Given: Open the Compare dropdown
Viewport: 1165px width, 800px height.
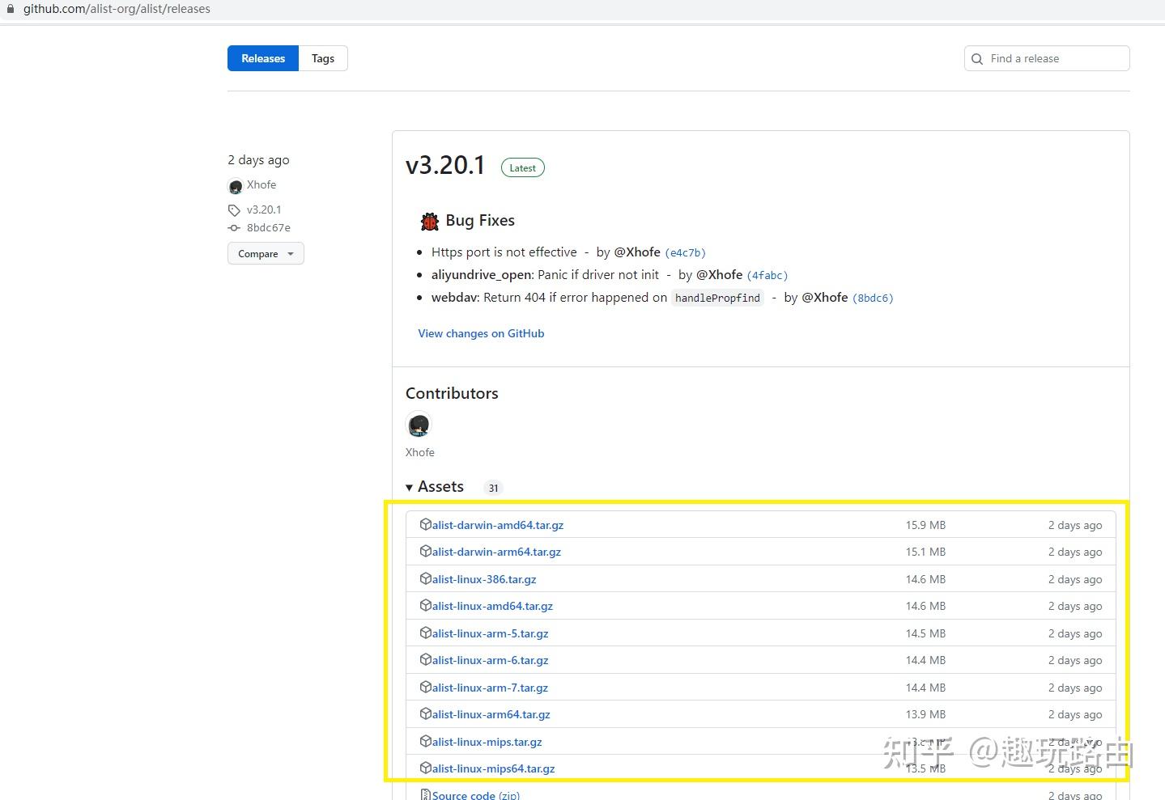Looking at the screenshot, I should (x=266, y=254).
